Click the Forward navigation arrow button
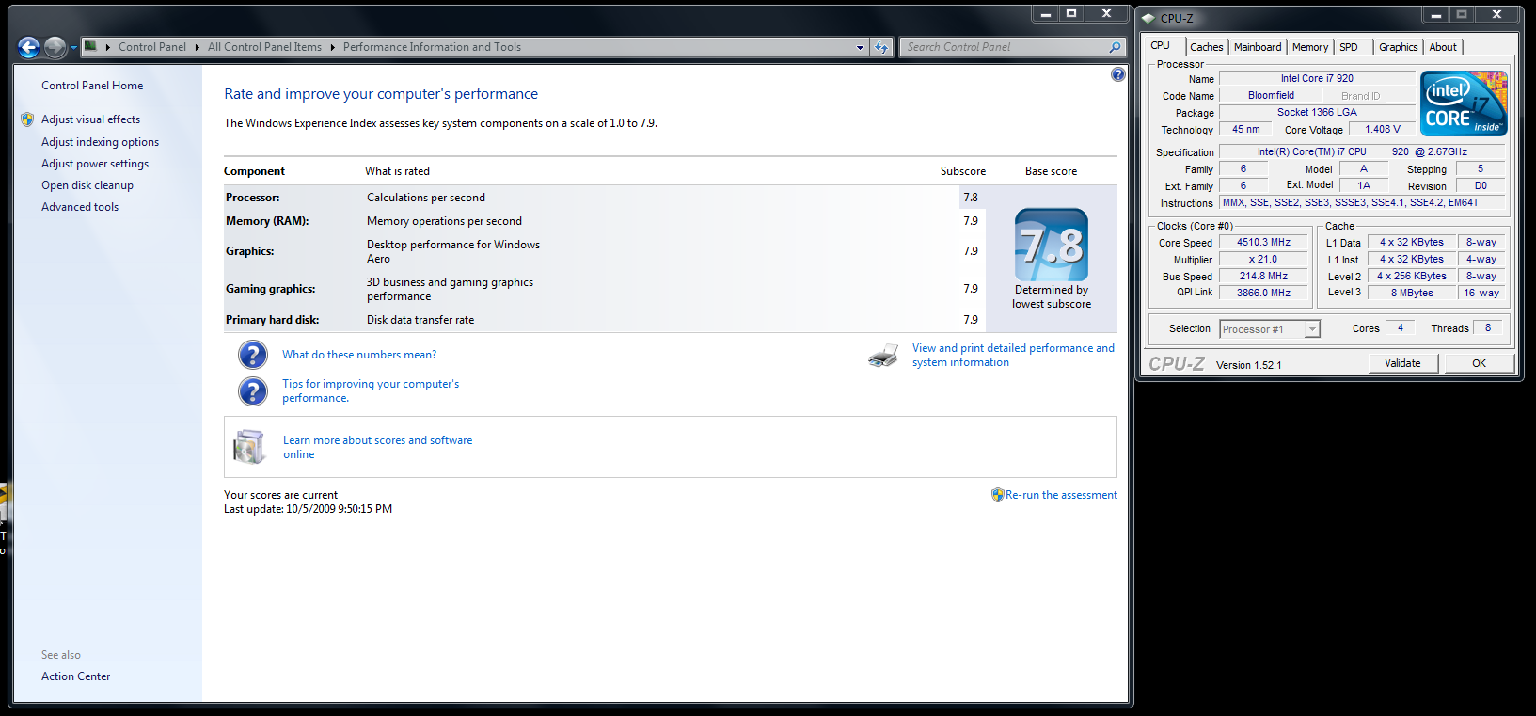Screen dimensions: 1536x716 pyautogui.click(x=55, y=47)
